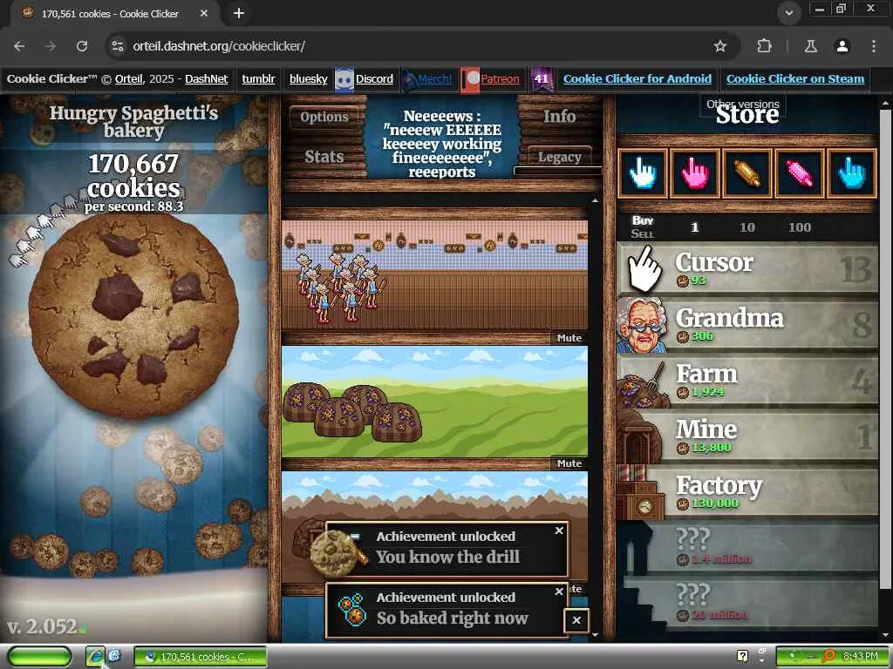Screen dimensions: 893x669
Task: Open the Legacy menu
Action: click(559, 157)
